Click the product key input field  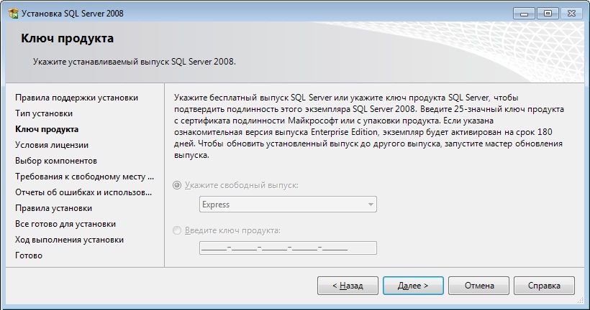[288, 248]
